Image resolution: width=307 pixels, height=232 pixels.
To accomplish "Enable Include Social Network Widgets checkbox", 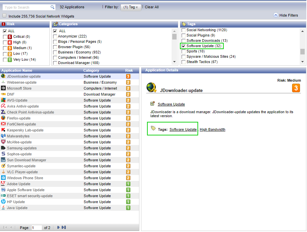I will point(4,16).
